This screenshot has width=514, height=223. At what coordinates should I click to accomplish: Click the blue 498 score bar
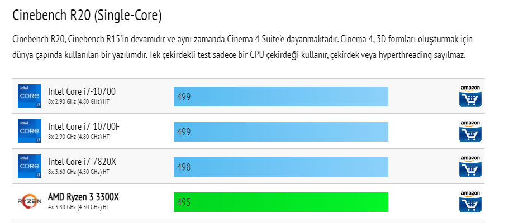[280, 167]
